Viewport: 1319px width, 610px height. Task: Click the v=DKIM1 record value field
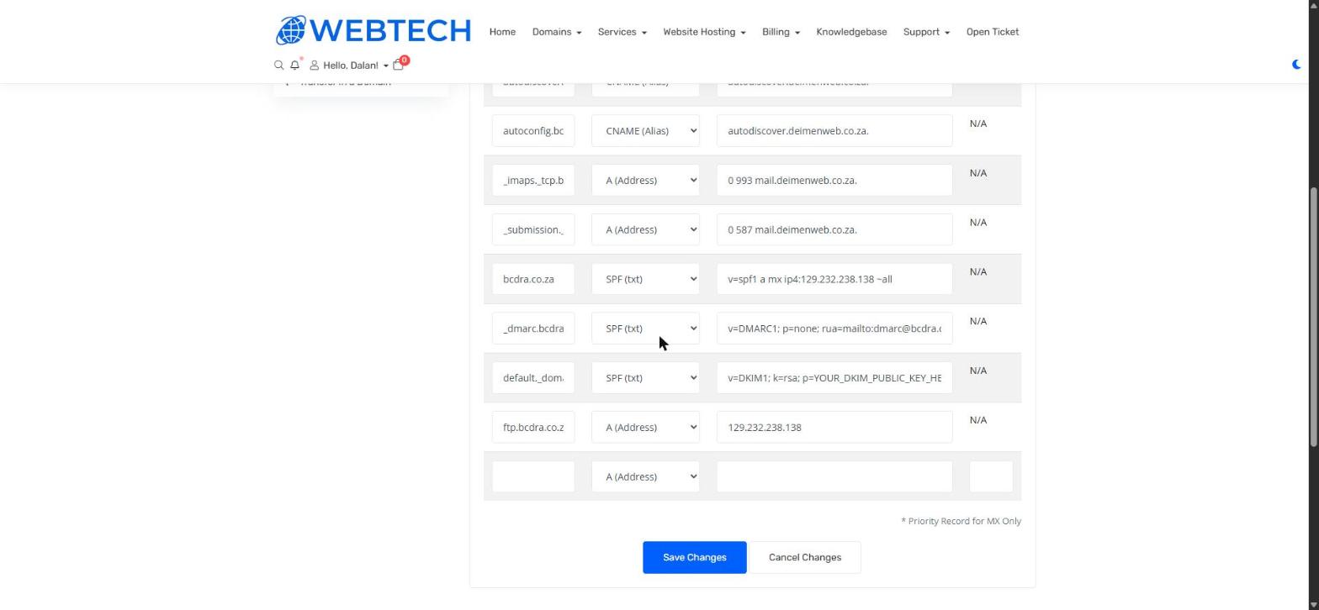click(834, 378)
